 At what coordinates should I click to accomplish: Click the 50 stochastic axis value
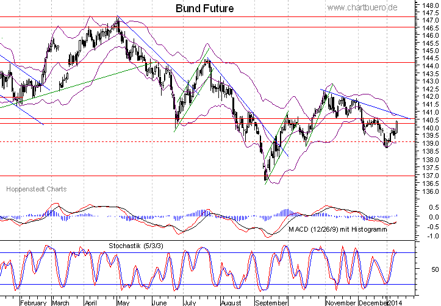click(435, 269)
